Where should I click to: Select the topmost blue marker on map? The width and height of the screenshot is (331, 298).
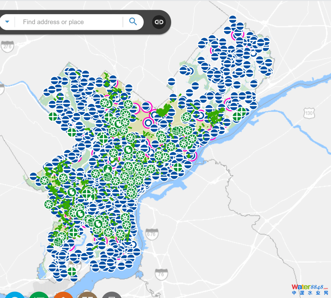coord(233,19)
